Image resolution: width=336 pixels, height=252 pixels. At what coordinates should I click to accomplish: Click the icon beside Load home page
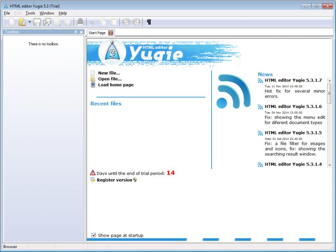tap(93, 85)
